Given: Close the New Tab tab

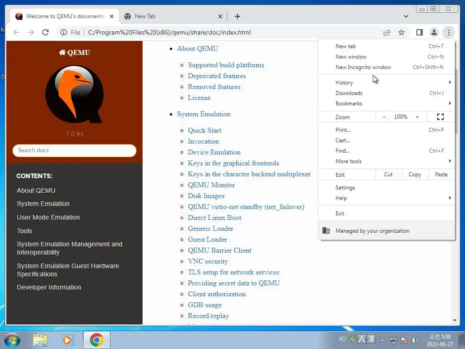Looking at the screenshot, I should tap(220, 16).
